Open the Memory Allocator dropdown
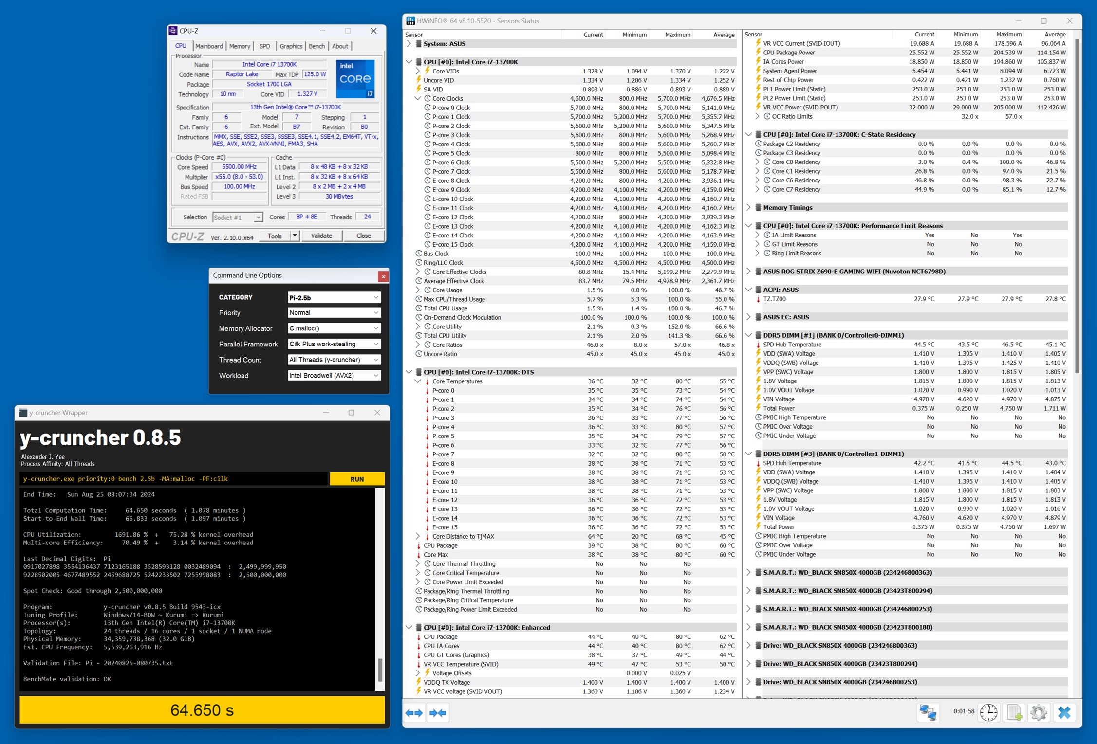The width and height of the screenshot is (1097, 744). 334,328
